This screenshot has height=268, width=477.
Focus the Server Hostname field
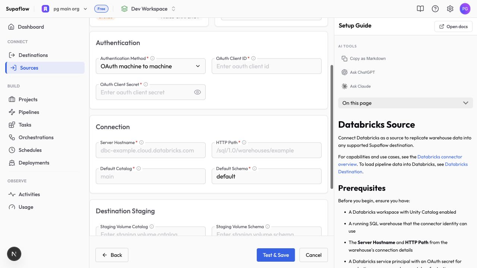point(151,150)
